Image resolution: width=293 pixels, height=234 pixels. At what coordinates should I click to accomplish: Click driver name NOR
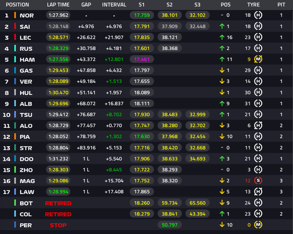click(27, 16)
